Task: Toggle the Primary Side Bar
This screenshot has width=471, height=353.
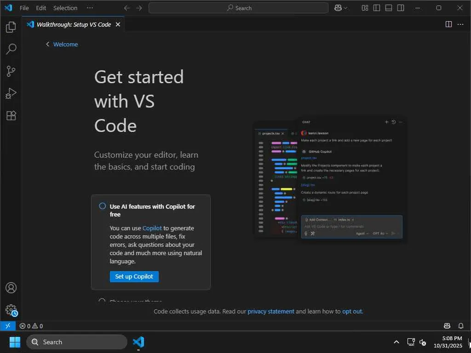Action: pyautogui.click(x=377, y=8)
